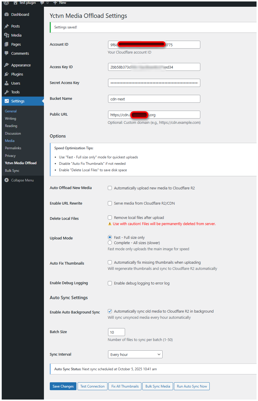Click the Pages icon in the sidebar
The height and width of the screenshot is (401, 258).
coord(7,44)
